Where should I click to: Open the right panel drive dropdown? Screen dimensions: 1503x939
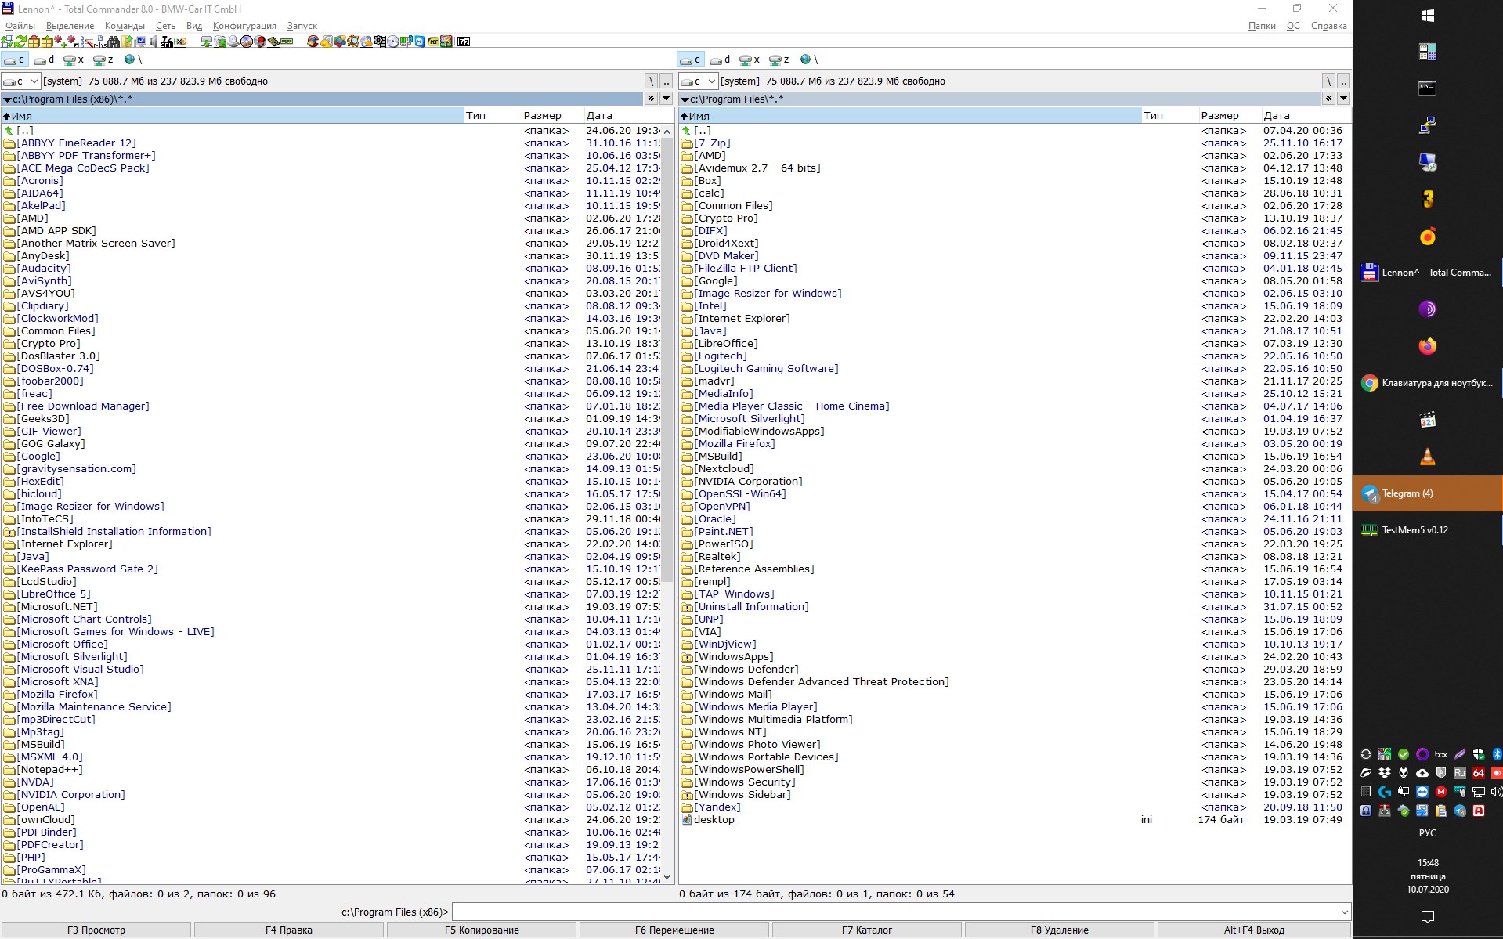698,81
